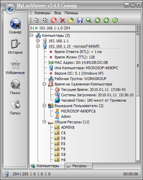
Task: Click the 00:00:06 elapsed time
Action: 131,174
